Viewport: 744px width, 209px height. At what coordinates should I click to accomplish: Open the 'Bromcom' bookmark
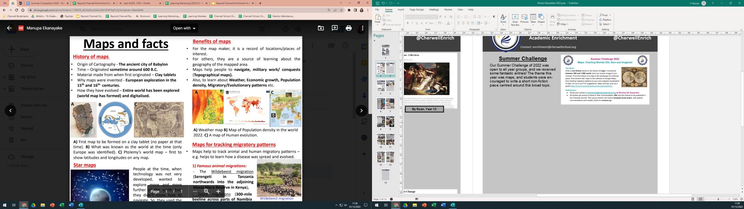pyautogui.click(x=143, y=16)
